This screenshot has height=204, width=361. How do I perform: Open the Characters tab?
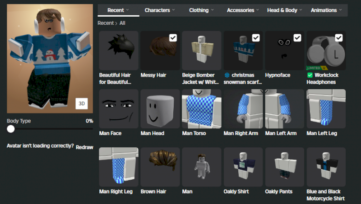pyautogui.click(x=160, y=10)
